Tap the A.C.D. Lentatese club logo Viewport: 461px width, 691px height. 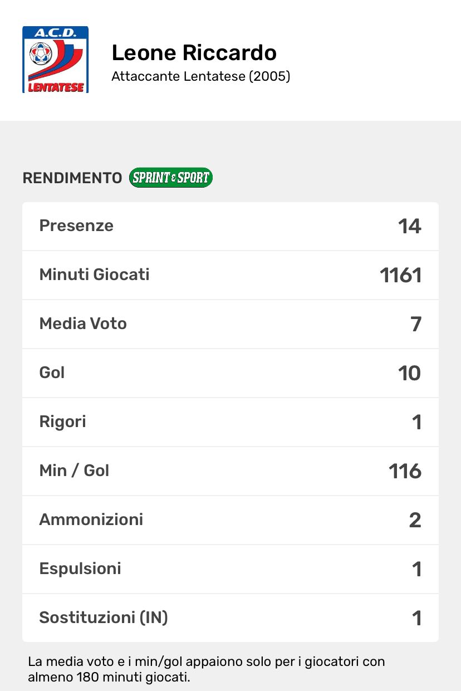[x=55, y=60]
